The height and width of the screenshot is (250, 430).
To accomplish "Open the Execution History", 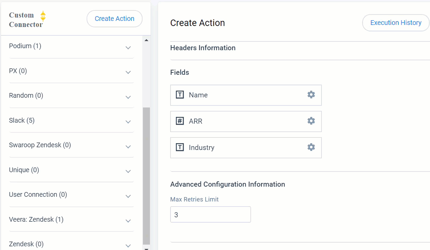I will (x=396, y=23).
